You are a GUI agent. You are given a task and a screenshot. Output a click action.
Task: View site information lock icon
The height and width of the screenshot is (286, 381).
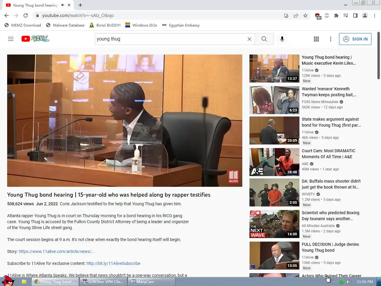38,15
